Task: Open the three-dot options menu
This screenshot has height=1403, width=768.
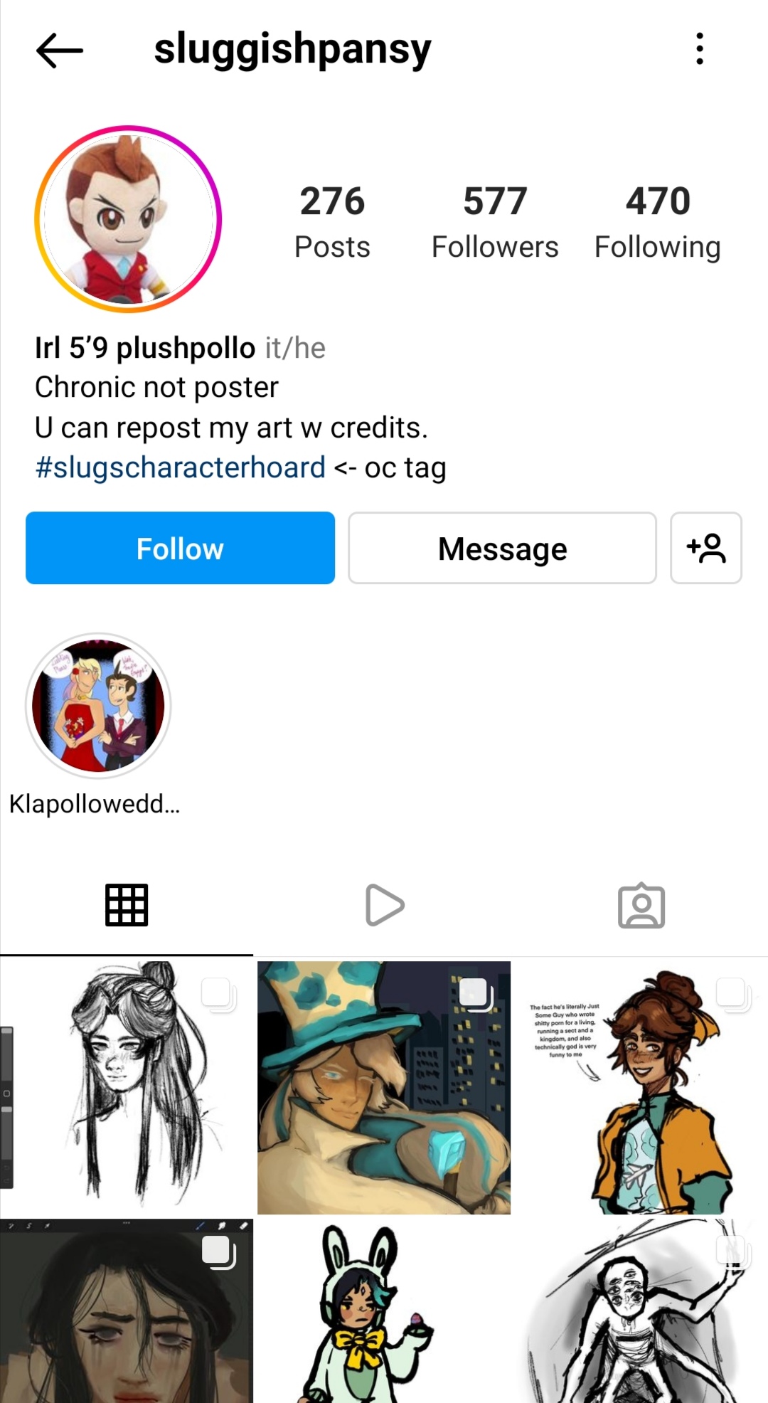Action: coord(700,49)
